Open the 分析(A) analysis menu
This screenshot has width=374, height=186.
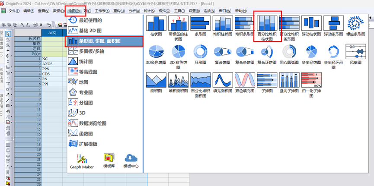coord(134,11)
